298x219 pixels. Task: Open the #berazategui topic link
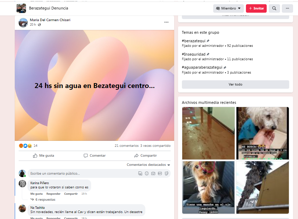pyautogui.click(x=194, y=41)
